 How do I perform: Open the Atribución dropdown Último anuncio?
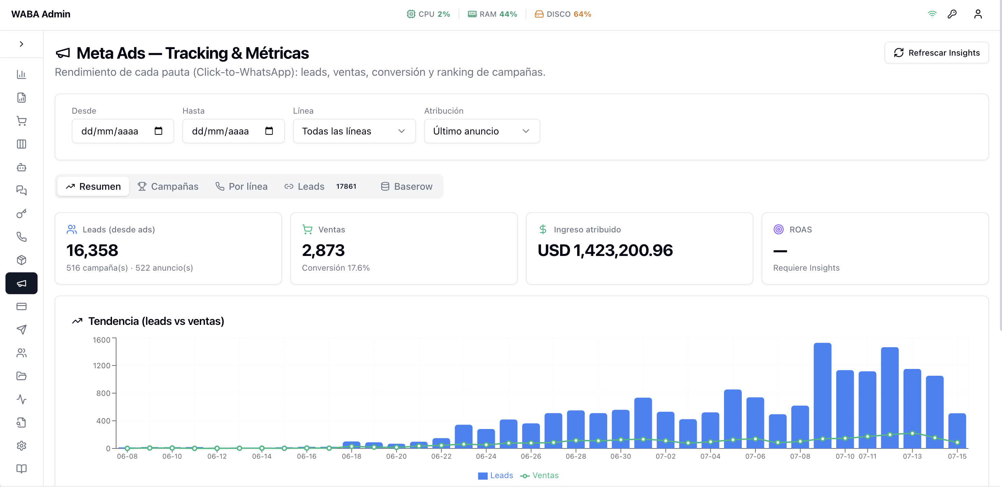click(x=482, y=131)
